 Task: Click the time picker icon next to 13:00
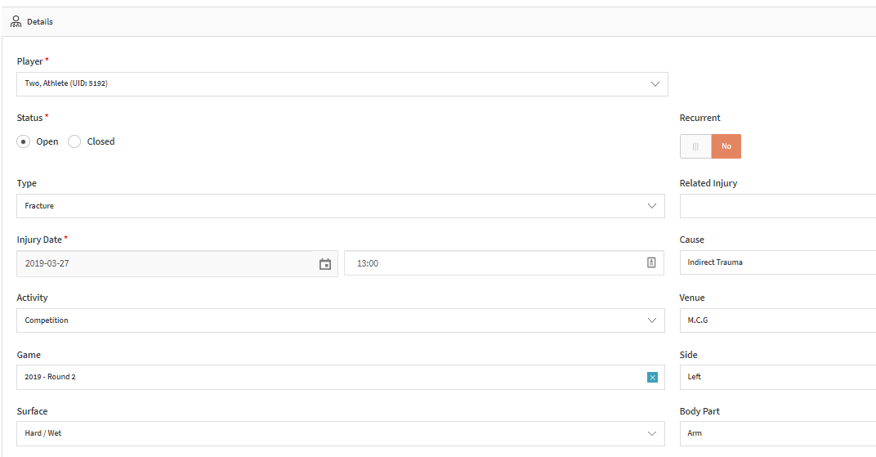point(651,262)
